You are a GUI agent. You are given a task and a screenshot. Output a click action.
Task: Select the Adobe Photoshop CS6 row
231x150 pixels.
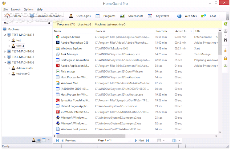pos(136,43)
